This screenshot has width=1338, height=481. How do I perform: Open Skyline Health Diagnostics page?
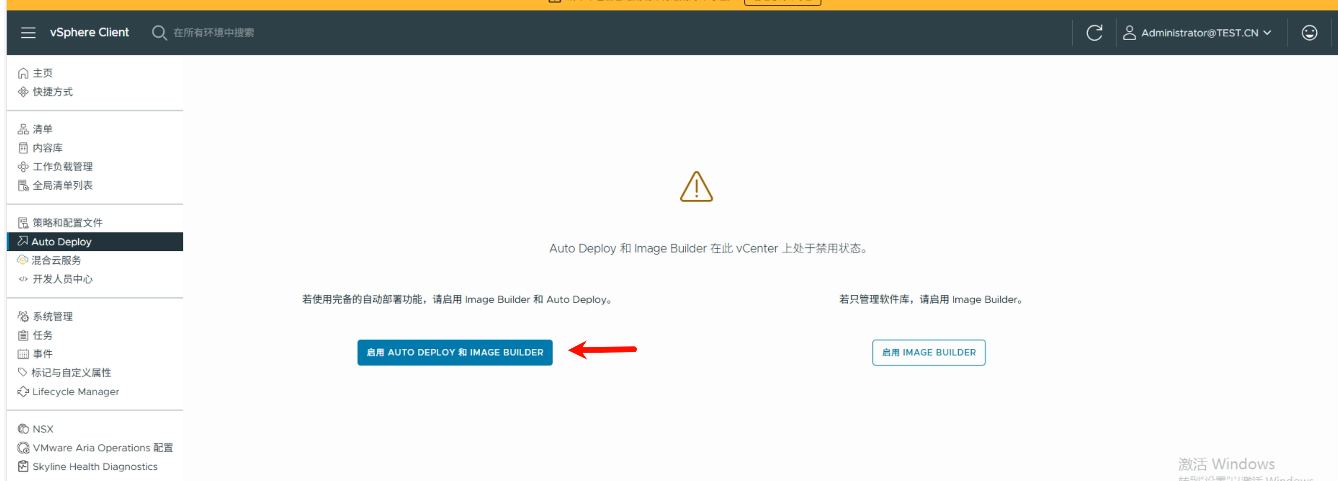(95, 467)
